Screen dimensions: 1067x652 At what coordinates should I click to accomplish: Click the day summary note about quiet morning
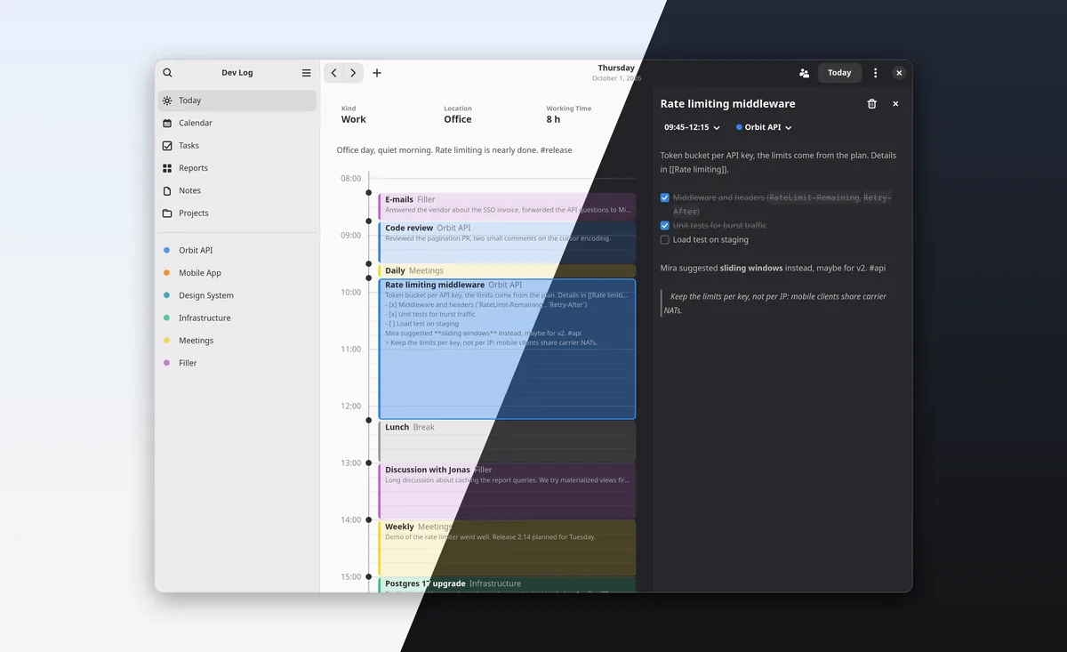point(454,150)
